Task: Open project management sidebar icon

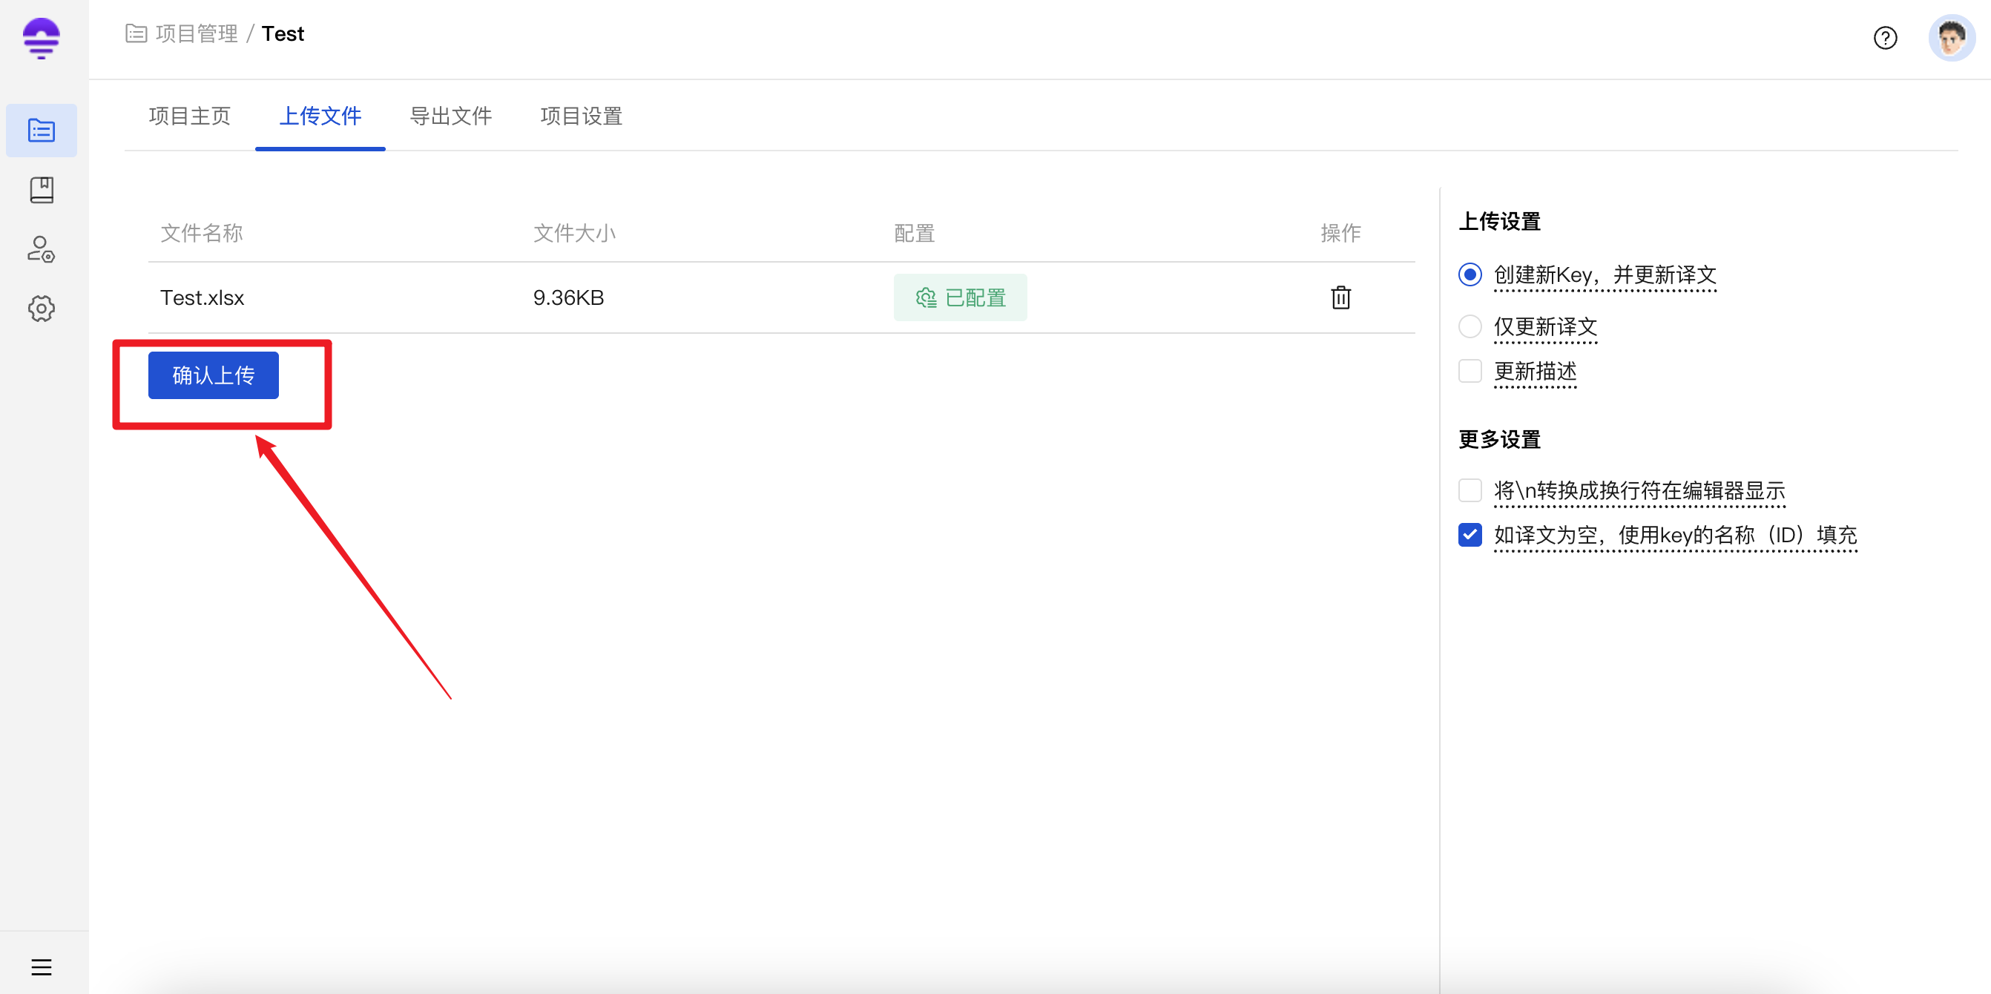Action: (x=42, y=130)
